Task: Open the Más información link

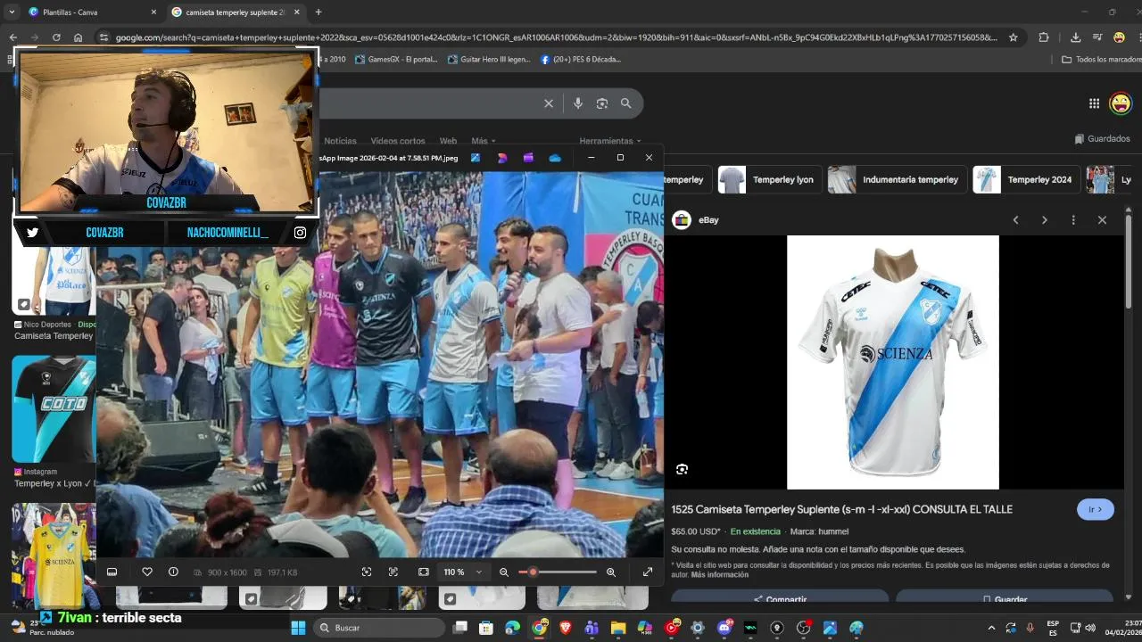Action: (720, 575)
